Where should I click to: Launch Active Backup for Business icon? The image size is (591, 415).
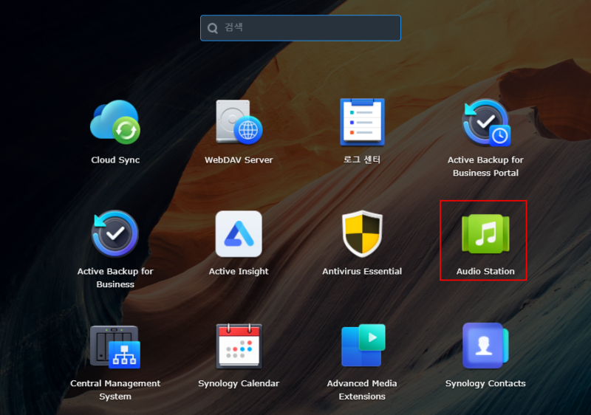115,233
